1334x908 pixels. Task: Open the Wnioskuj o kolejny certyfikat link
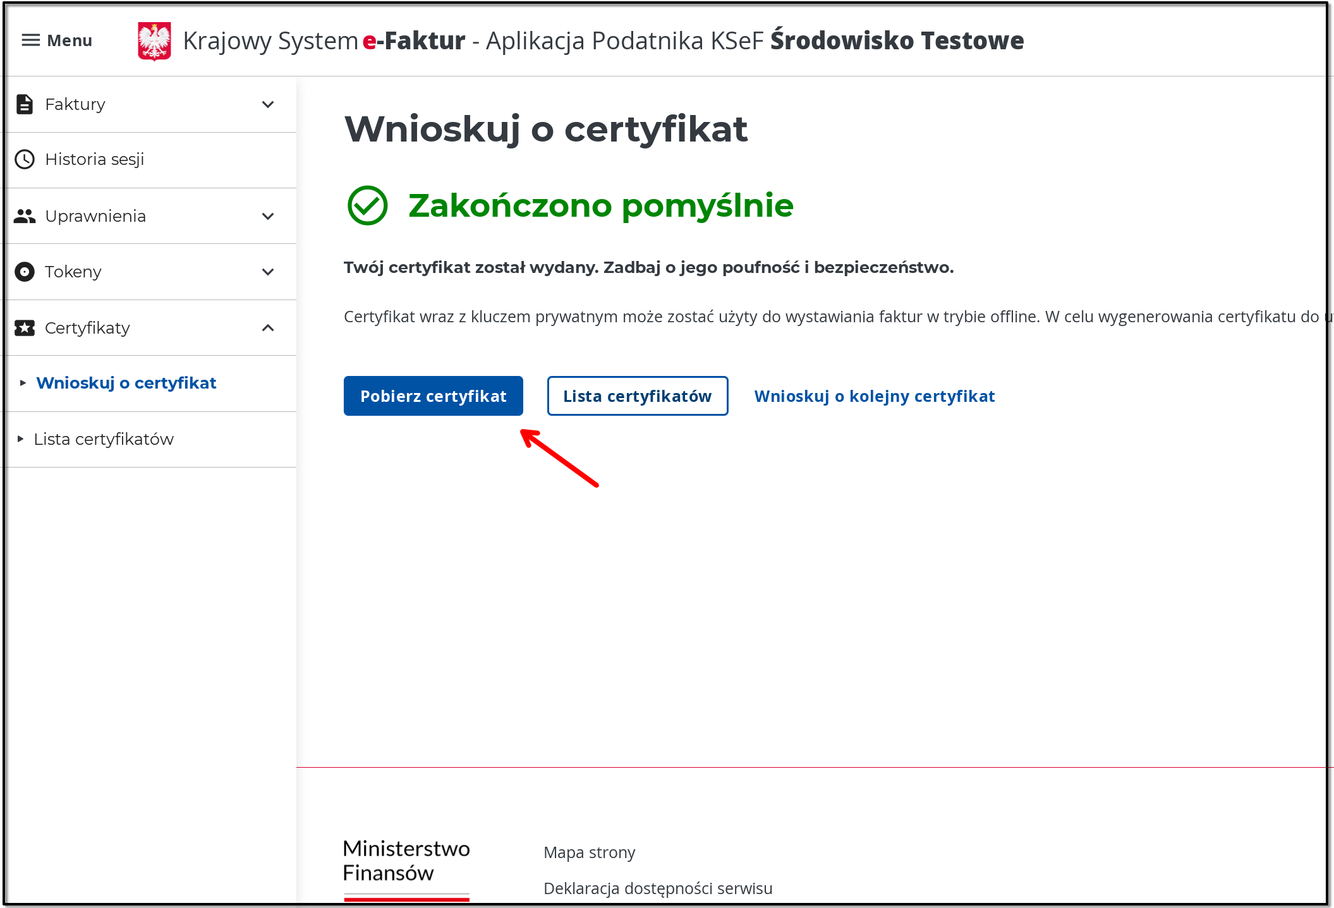[875, 396]
